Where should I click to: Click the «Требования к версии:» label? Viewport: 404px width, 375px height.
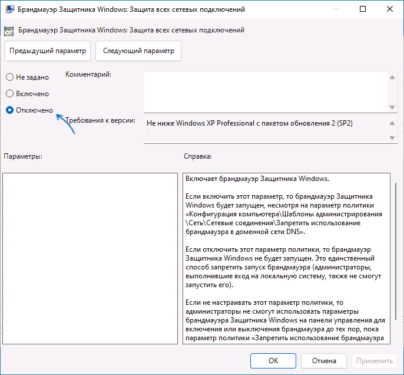click(100, 120)
